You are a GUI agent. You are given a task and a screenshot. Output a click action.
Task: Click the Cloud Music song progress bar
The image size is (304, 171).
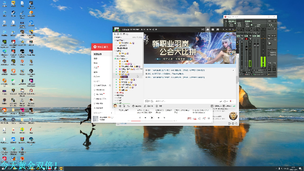point(152,121)
